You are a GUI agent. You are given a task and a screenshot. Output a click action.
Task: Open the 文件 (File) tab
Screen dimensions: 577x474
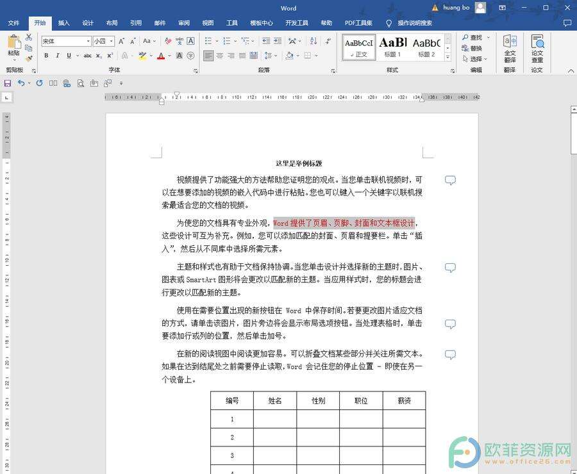coord(13,23)
